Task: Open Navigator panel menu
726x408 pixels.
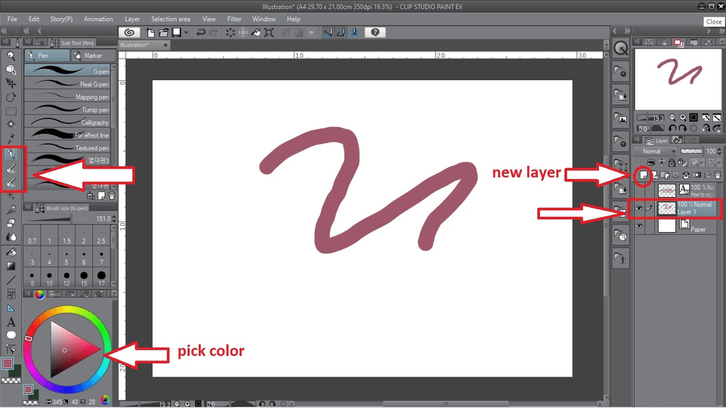Action: click(x=638, y=42)
